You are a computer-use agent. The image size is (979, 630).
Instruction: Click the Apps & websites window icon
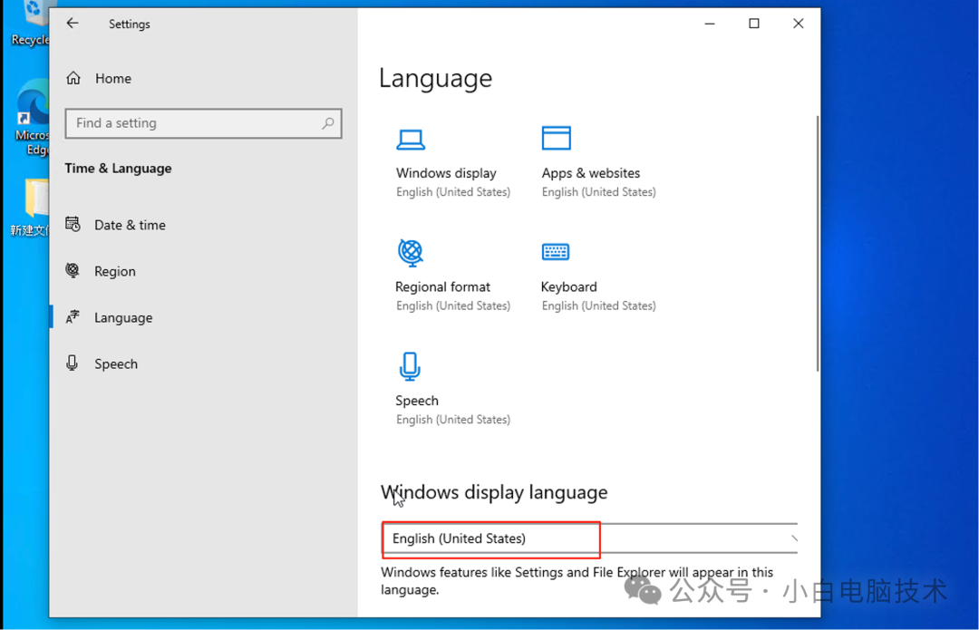pyautogui.click(x=556, y=138)
